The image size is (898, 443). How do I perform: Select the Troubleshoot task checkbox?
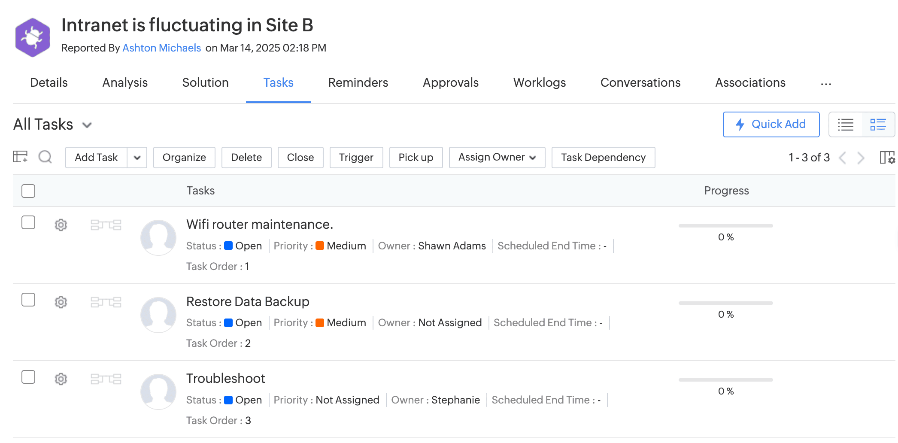point(28,377)
